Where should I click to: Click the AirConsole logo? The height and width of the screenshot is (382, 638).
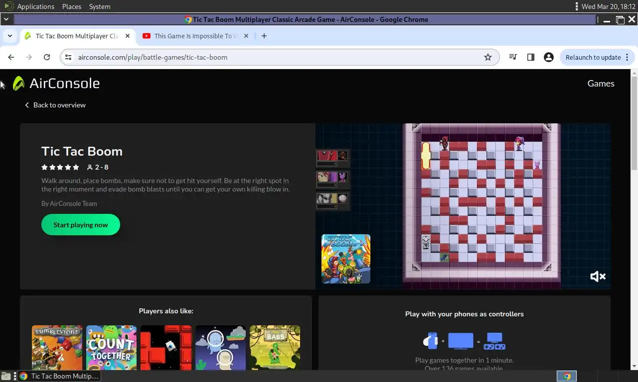56,83
